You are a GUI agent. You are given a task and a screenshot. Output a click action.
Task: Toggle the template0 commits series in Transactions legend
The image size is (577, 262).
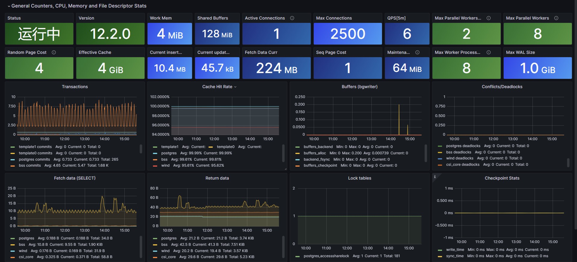(35, 153)
